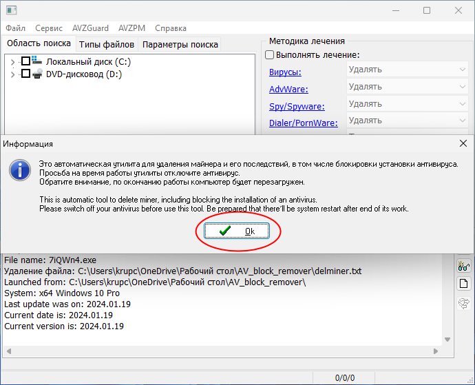Check the Локальный диск (C:) checkbox
The height and width of the screenshot is (385, 475).
[25, 61]
